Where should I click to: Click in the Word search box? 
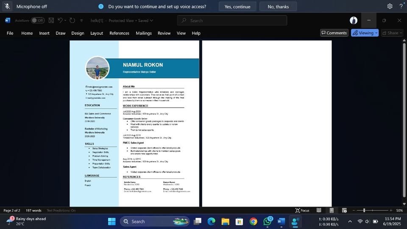point(232,20)
